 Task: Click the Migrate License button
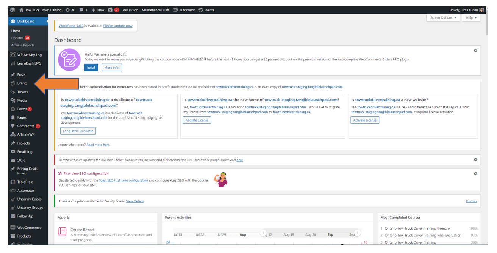pos(197,120)
